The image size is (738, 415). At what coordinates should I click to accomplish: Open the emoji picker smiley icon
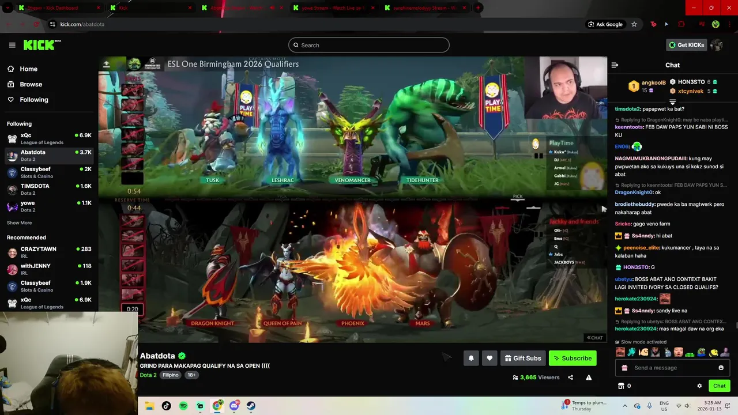[x=721, y=368]
